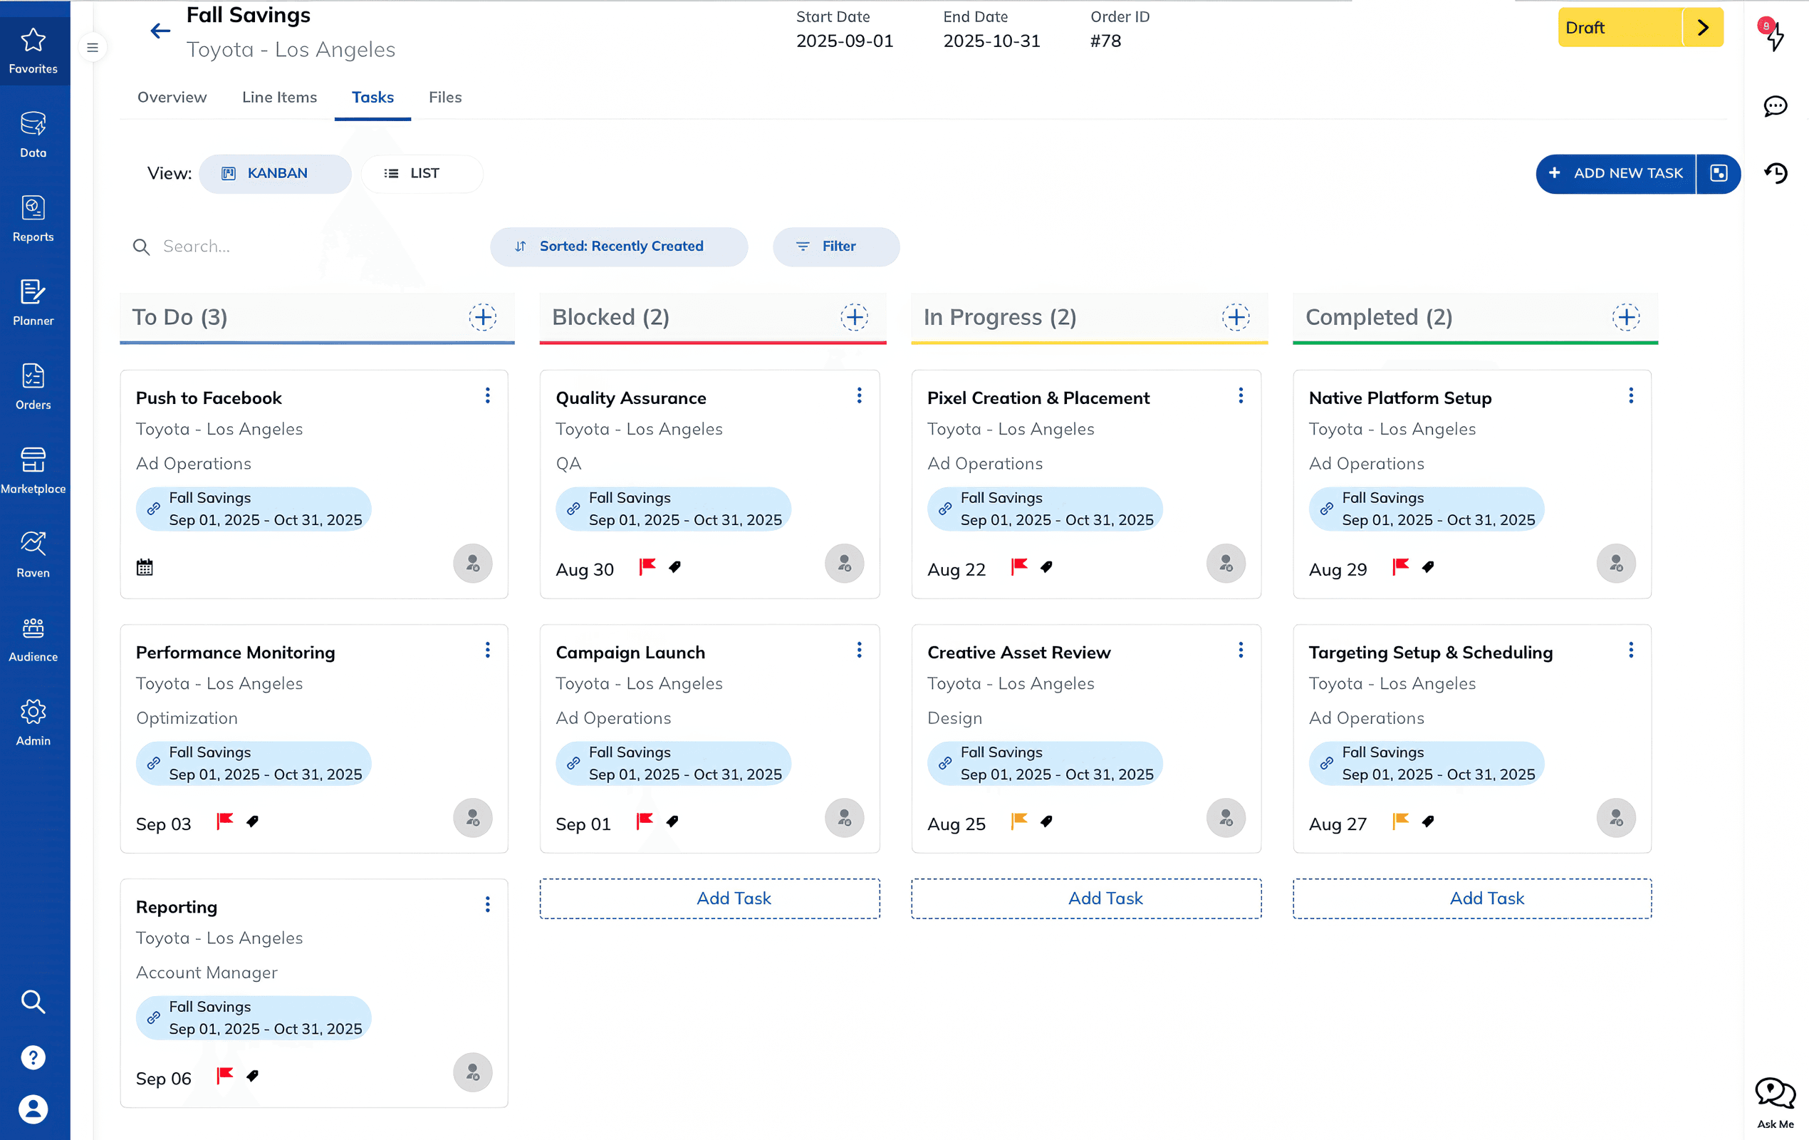The image size is (1809, 1140).
Task: Open the Campaign Launch card options menu
Action: pos(860,650)
